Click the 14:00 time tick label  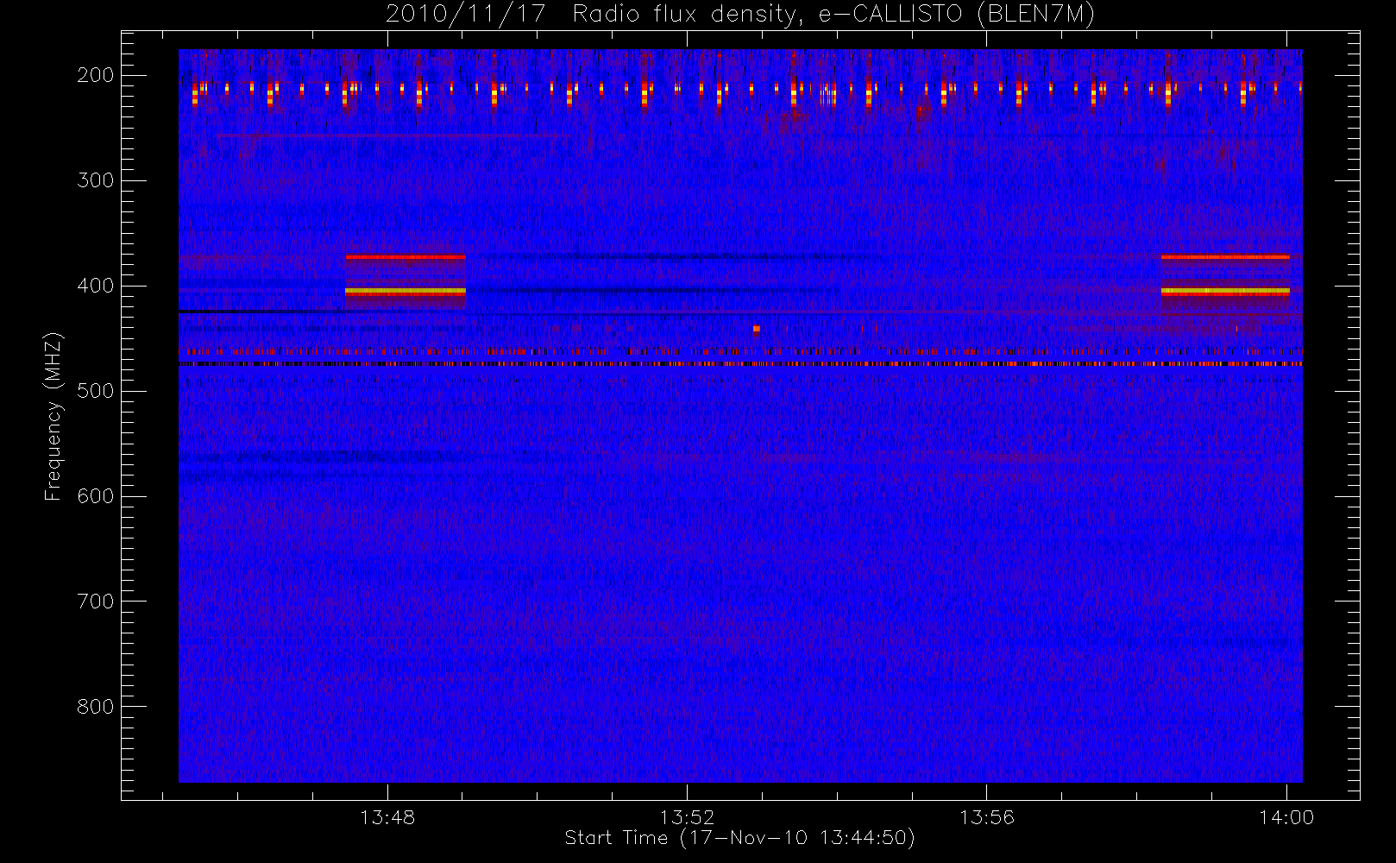pyautogui.click(x=1286, y=817)
